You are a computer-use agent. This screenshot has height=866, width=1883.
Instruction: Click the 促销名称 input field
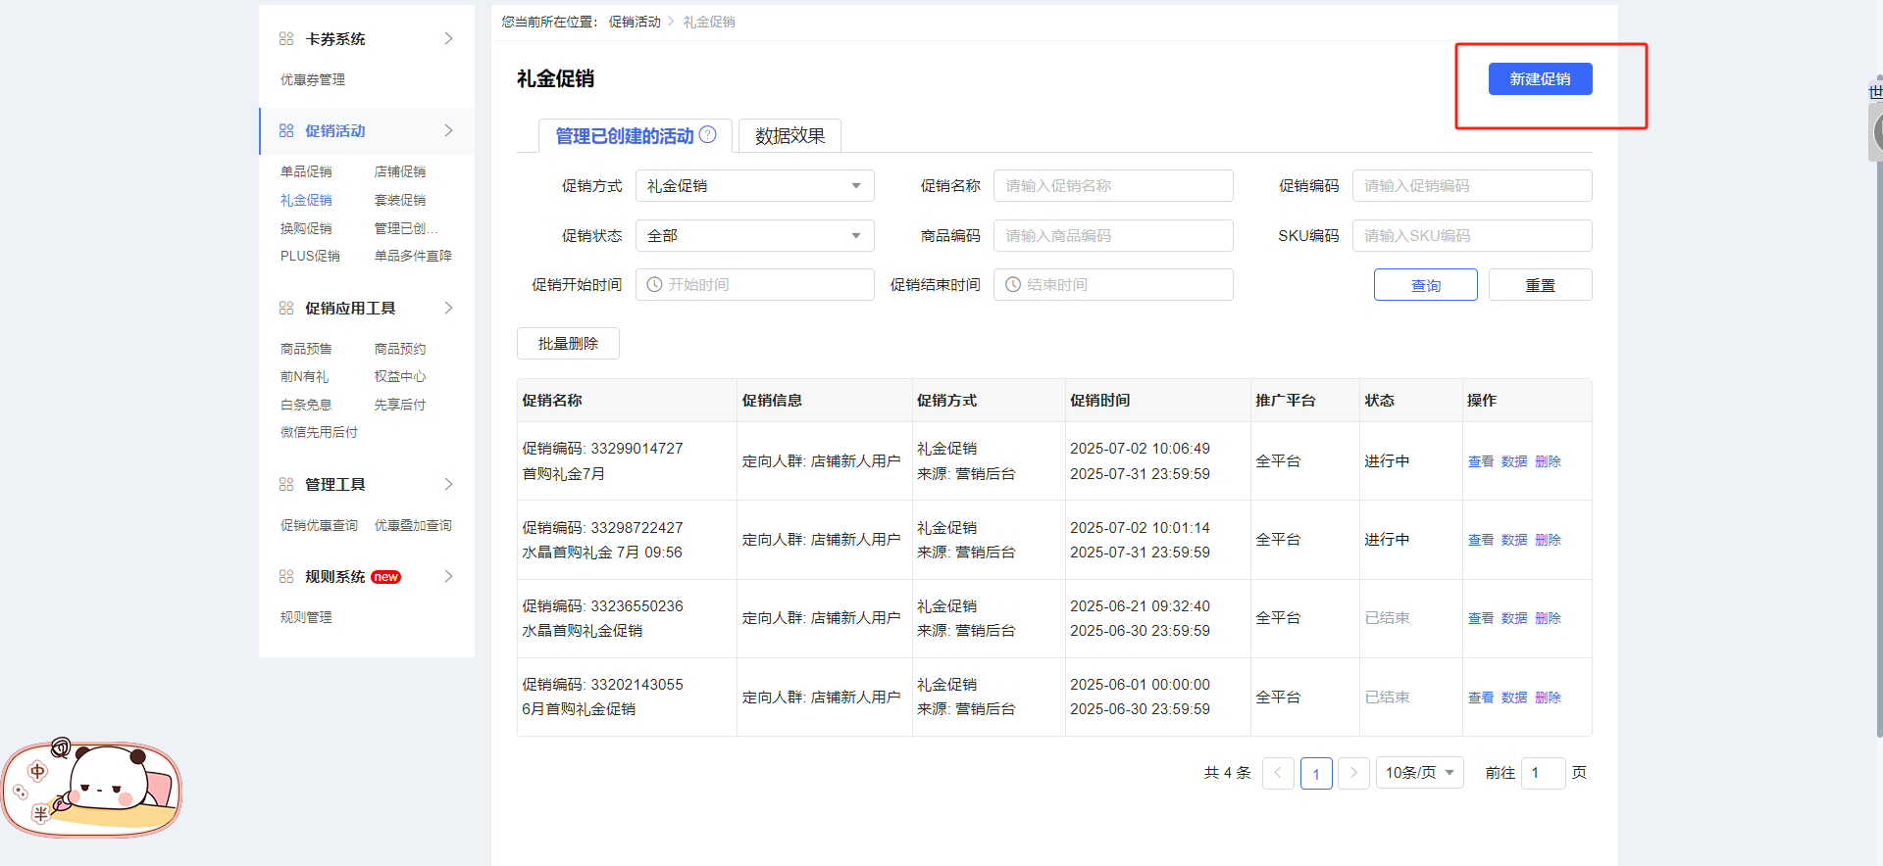(1112, 186)
